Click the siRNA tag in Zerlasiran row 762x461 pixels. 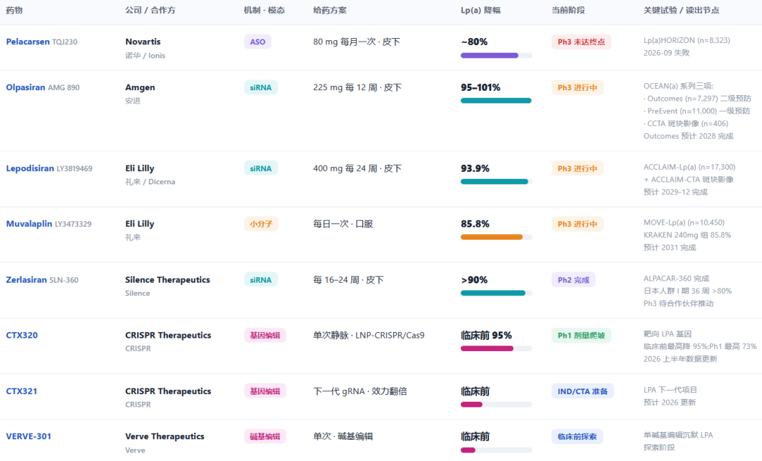click(x=260, y=280)
